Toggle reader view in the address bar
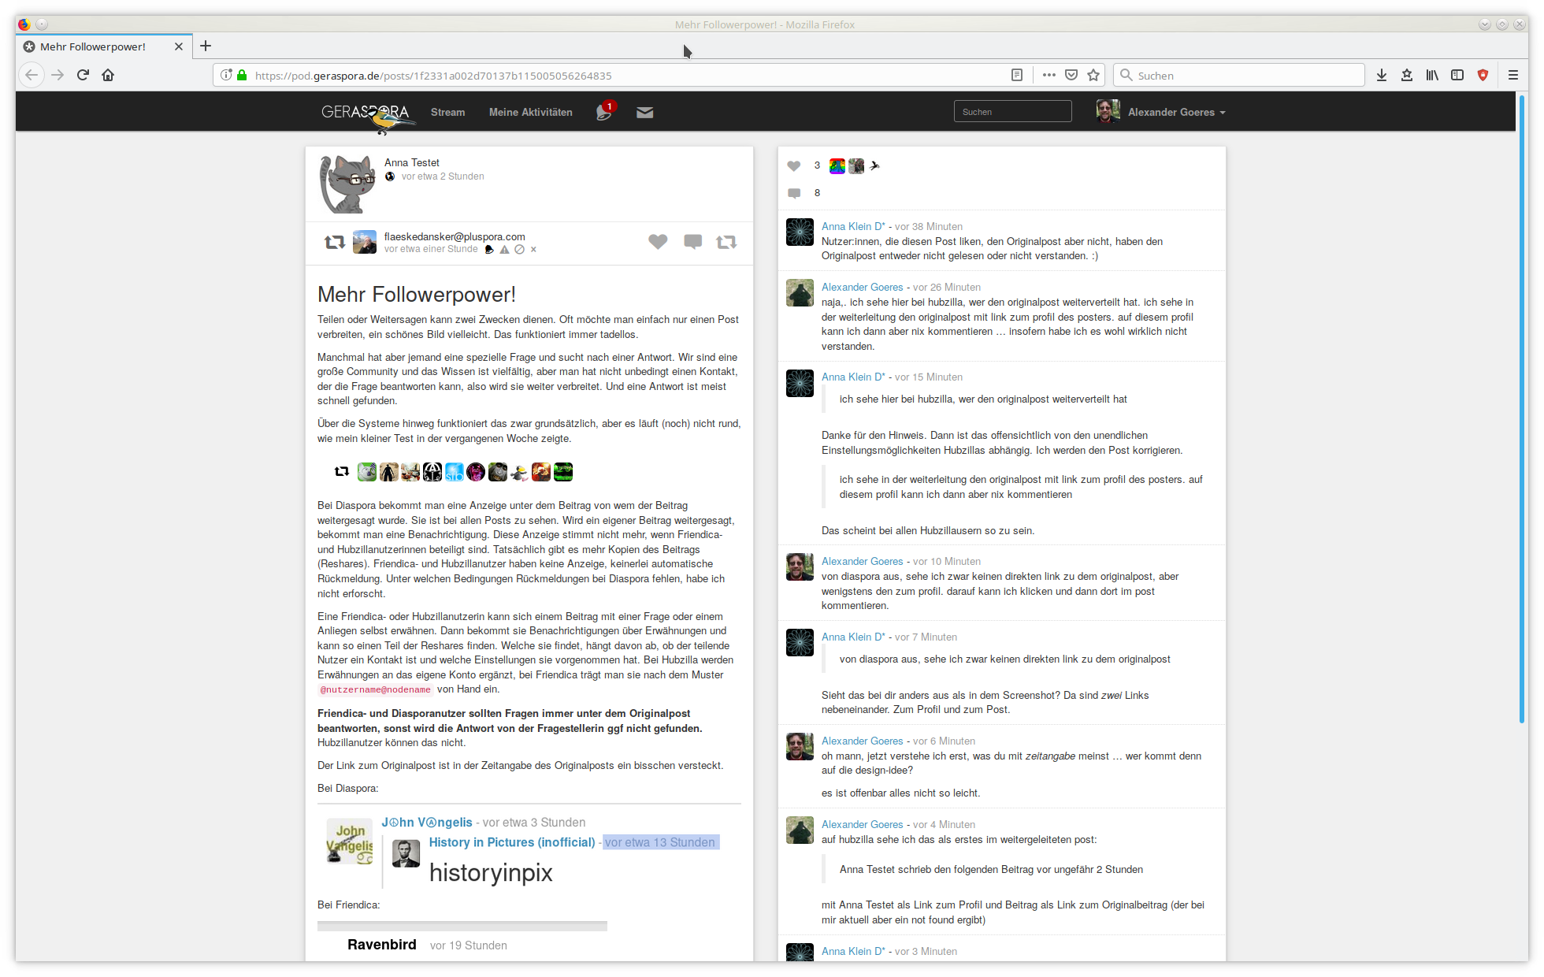Screen dimensions: 1544x977 pyautogui.click(x=1017, y=75)
